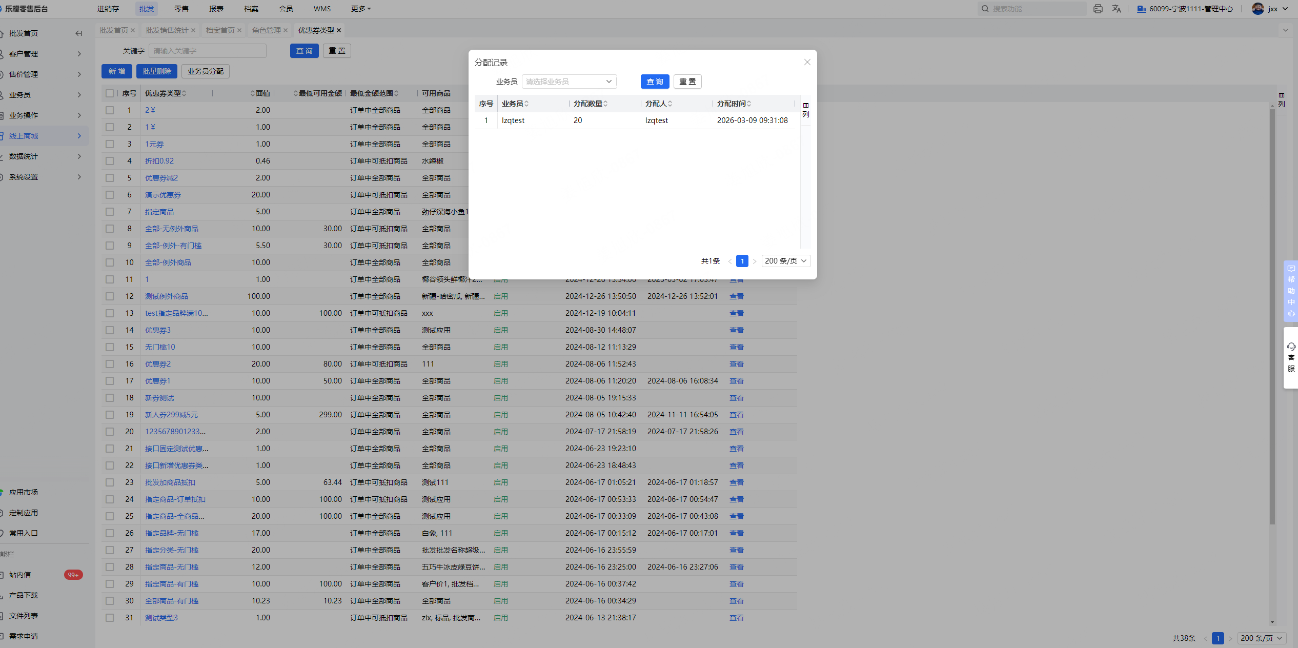Image resolution: width=1298 pixels, height=648 pixels.
Task: Click the jxx user avatar
Action: (1258, 9)
